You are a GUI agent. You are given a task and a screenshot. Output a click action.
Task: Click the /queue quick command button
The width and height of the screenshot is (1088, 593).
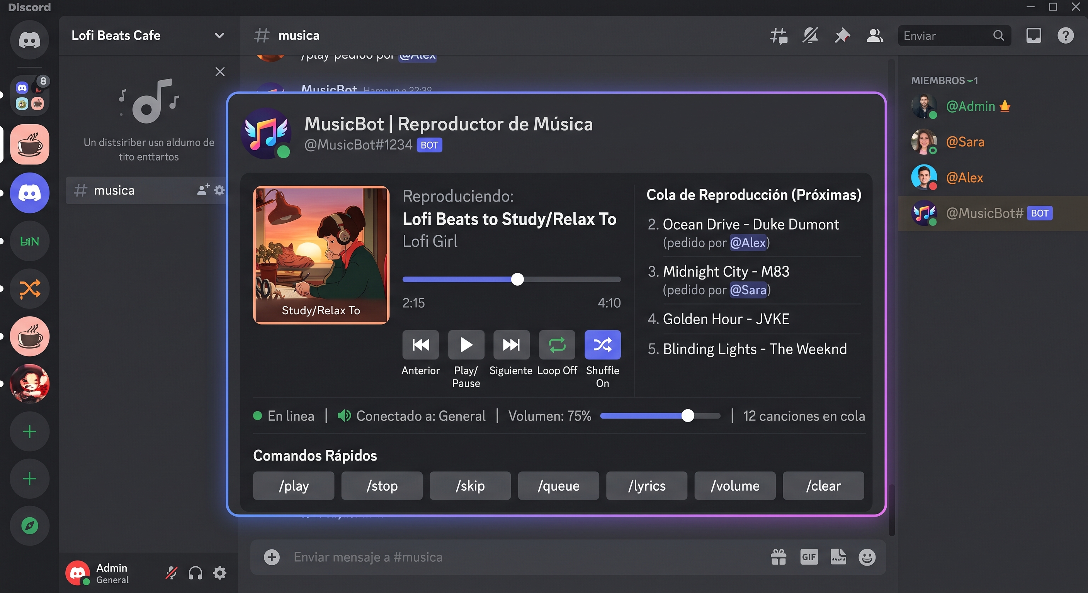558,486
